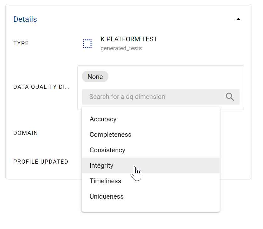The height and width of the screenshot is (229, 263).
Task: Select the Uniqueness option
Action: (x=107, y=196)
